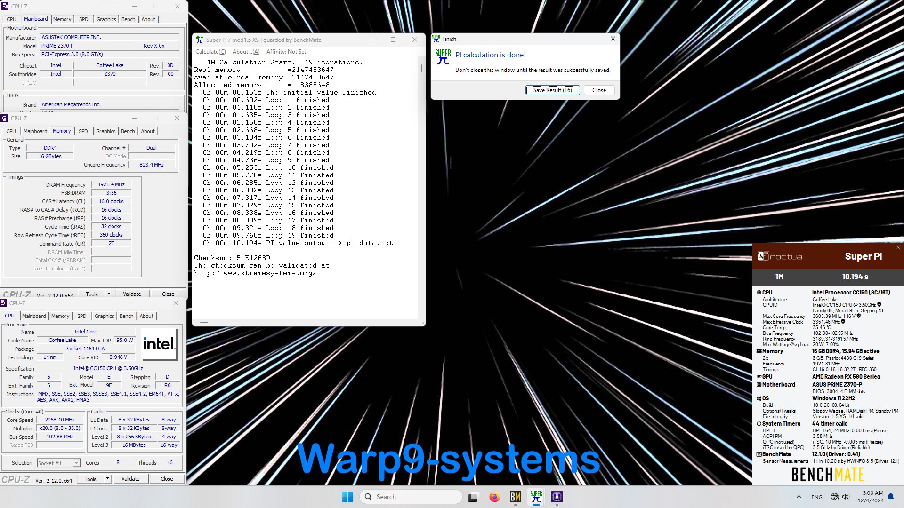
Task: Click xtremesystems.org URL text
Action: click(x=255, y=273)
